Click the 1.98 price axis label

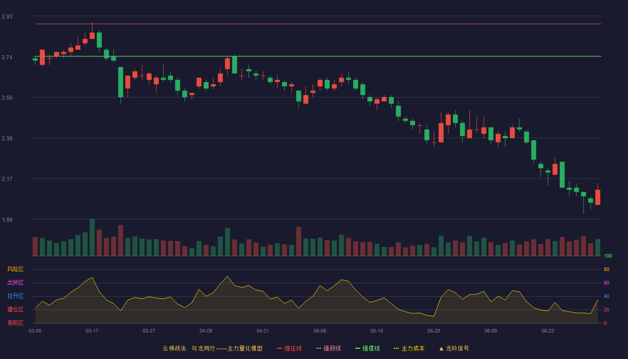coord(7,220)
